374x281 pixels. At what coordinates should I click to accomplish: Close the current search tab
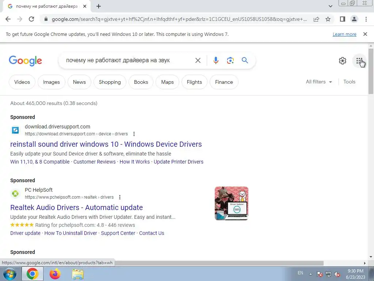85,7
